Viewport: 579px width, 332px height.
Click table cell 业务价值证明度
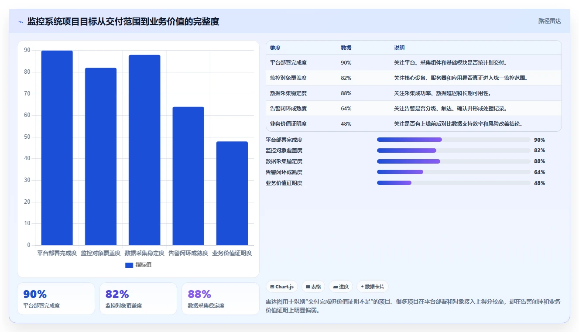tap(288, 124)
